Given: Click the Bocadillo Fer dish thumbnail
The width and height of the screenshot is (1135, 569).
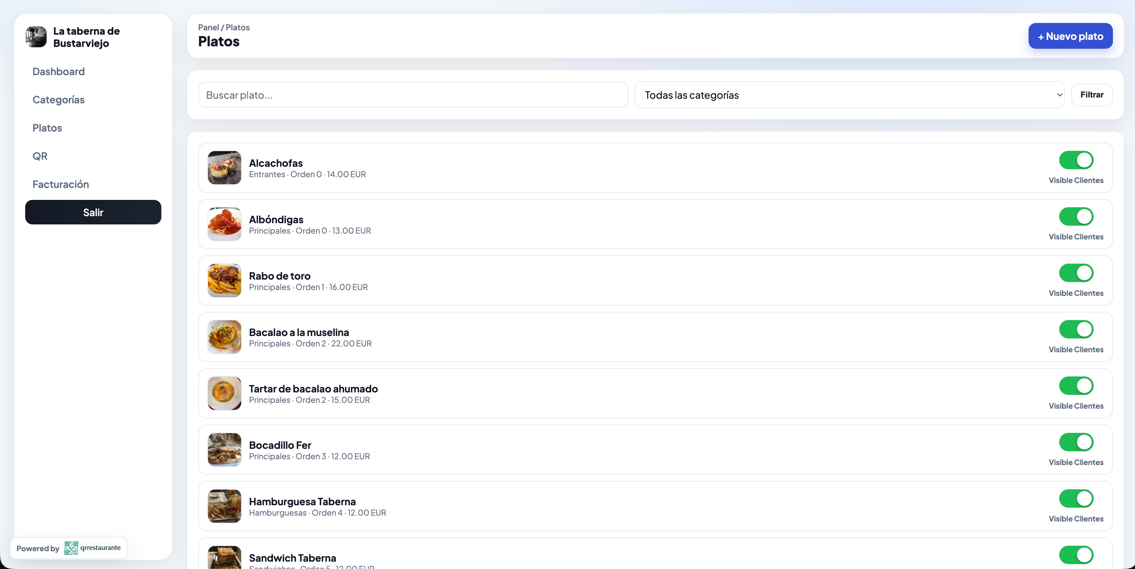Looking at the screenshot, I should (x=224, y=450).
